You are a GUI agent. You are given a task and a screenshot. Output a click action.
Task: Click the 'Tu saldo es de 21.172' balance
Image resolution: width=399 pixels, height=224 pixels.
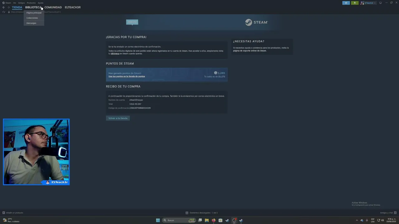pos(214,77)
